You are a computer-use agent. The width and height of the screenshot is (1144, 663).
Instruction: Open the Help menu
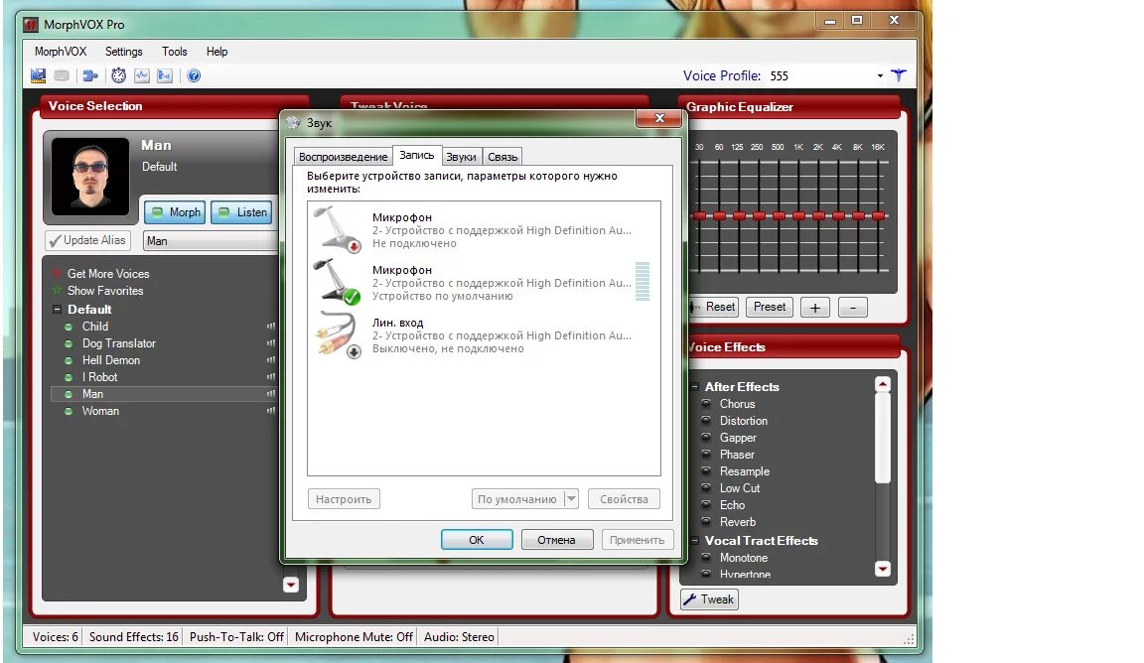coord(216,52)
